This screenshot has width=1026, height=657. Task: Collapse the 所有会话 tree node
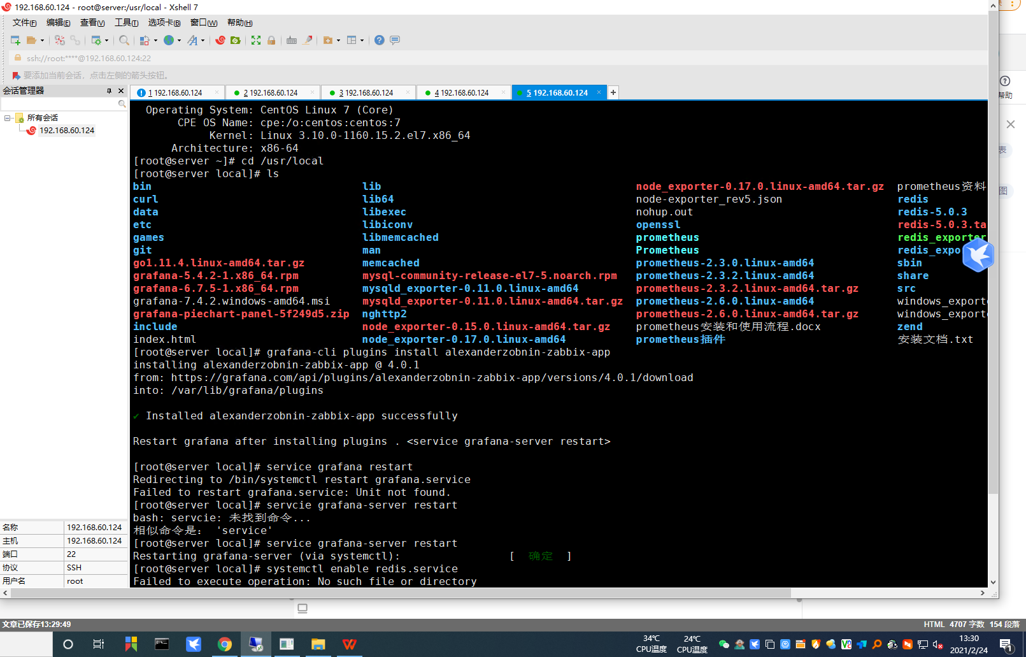8,118
